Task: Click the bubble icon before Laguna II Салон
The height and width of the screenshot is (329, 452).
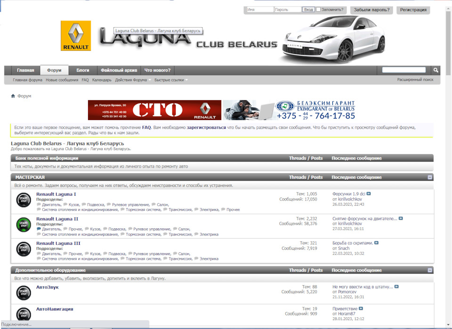Action: (175, 229)
